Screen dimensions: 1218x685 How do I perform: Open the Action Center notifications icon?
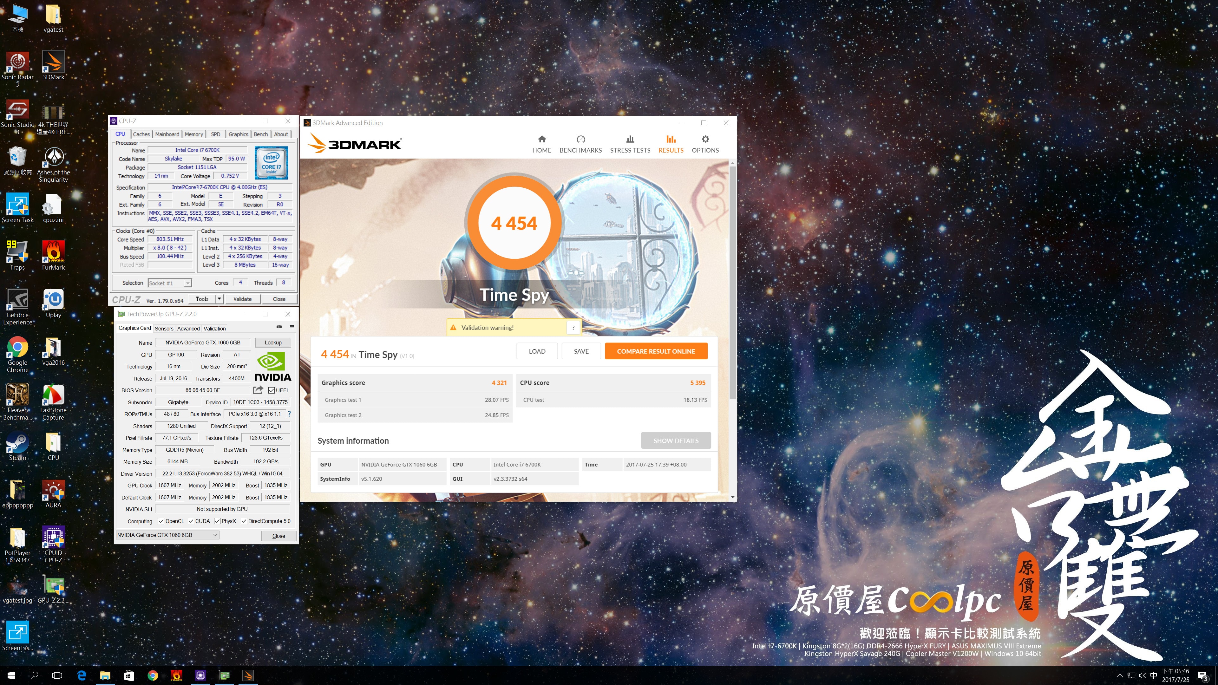coord(1203,676)
